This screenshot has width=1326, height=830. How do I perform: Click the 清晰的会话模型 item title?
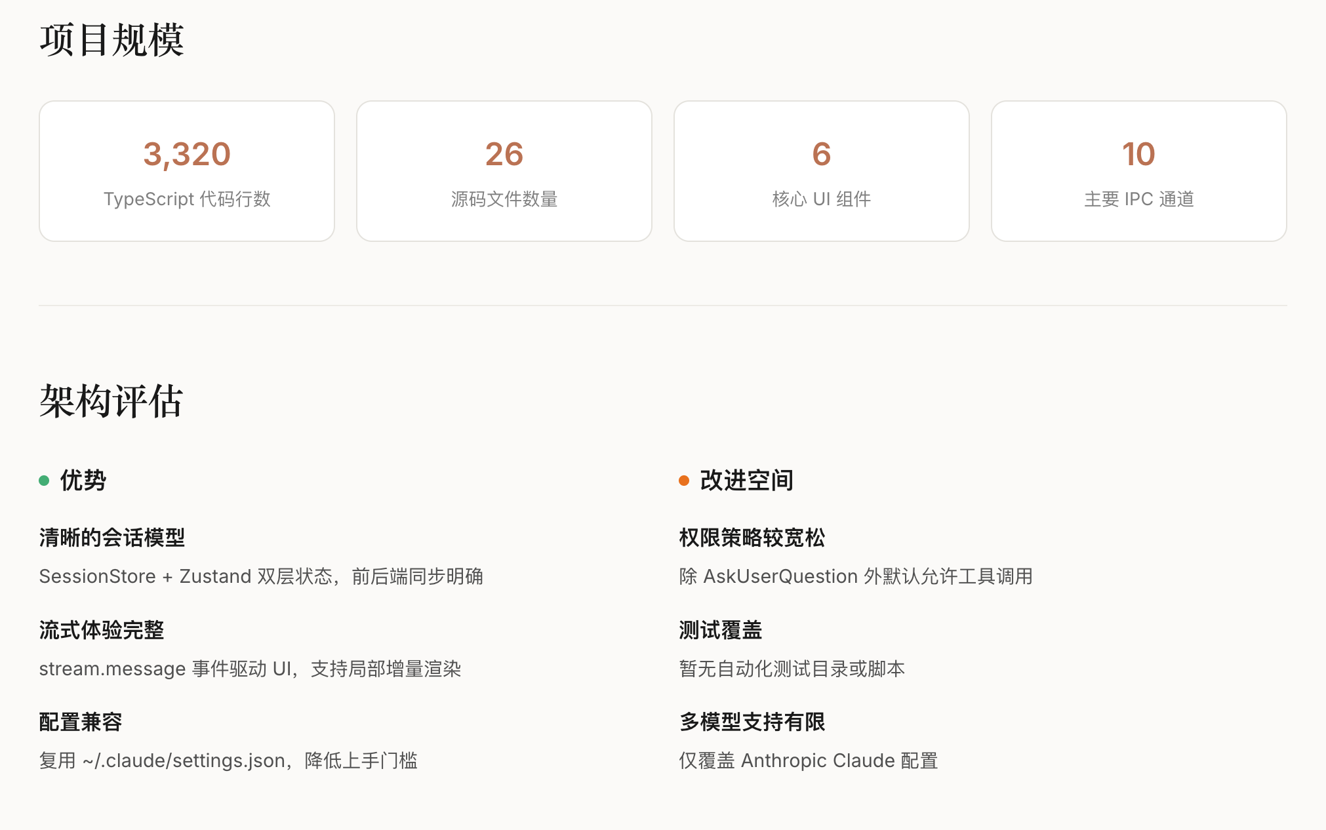pos(112,538)
